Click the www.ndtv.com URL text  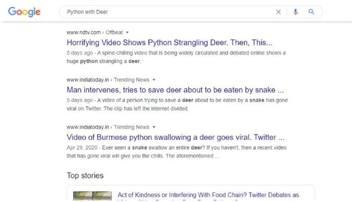coord(84,33)
